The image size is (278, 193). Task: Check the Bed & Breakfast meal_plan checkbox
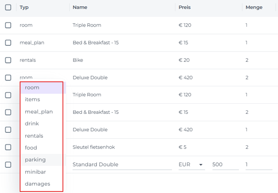click(8, 43)
